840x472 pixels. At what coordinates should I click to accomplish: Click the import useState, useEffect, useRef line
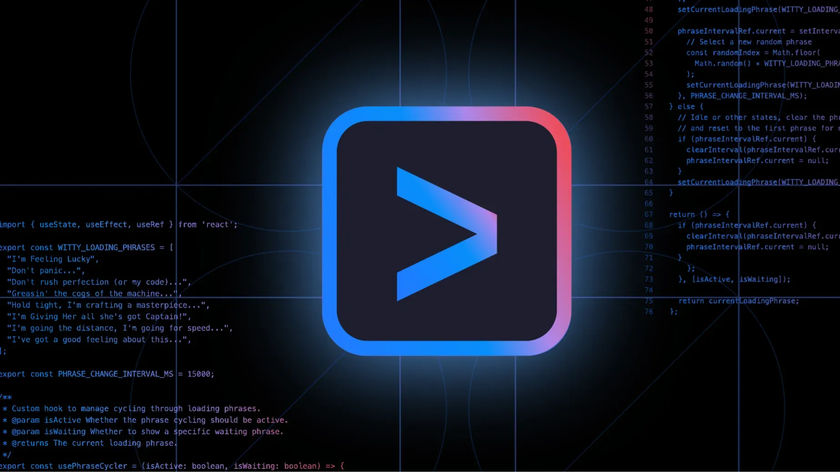click(x=118, y=225)
